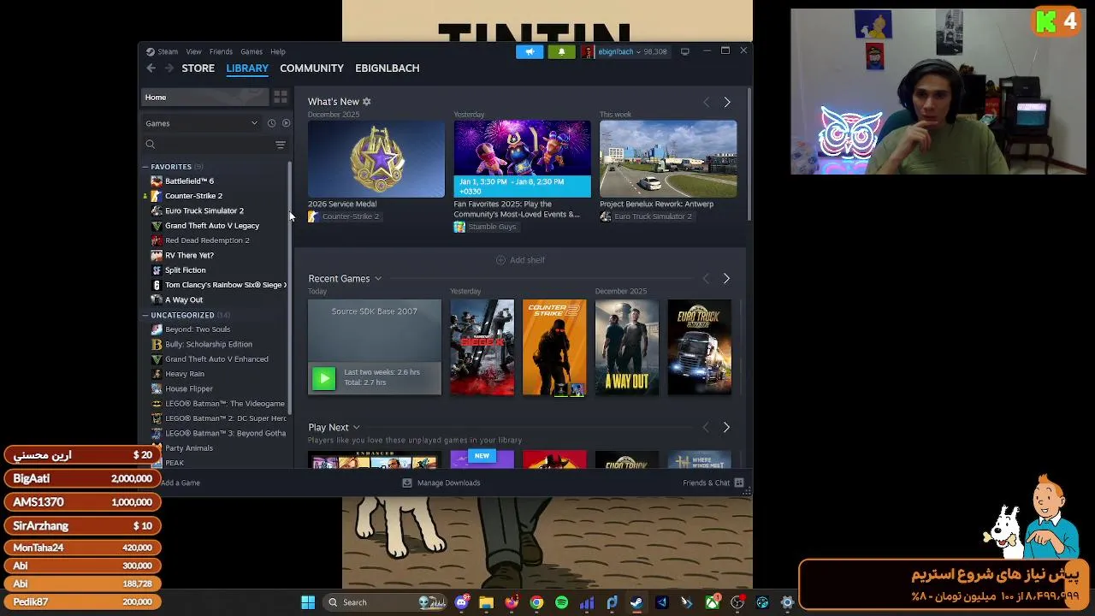
Task: Open the Games menu
Action: [252, 51]
